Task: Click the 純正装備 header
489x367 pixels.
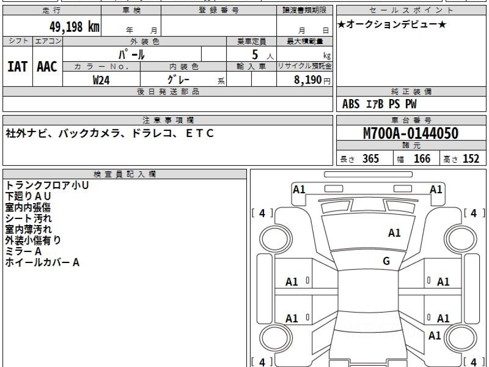Action: pyautogui.click(x=411, y=92)
